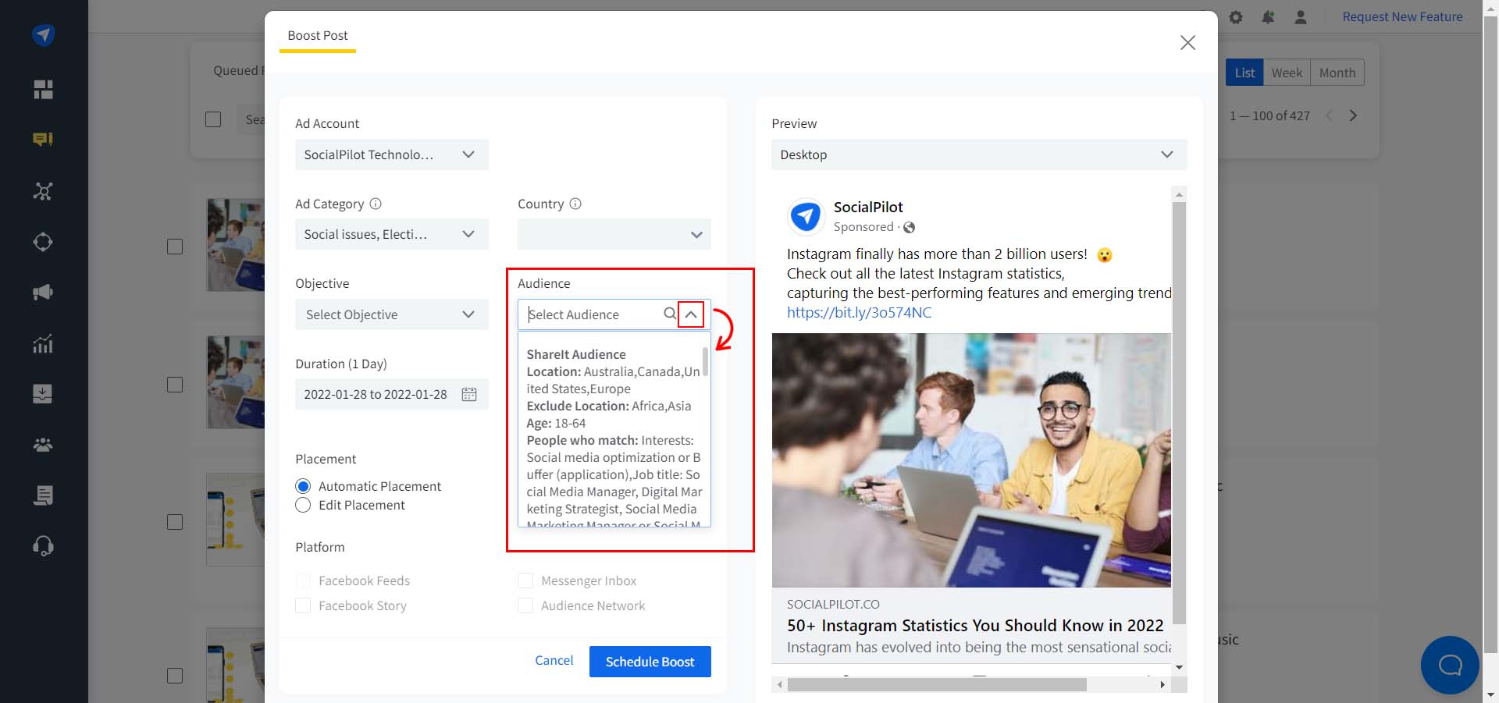Toggle the select-all checkbox near Queued
Screen dimensions: 1499x703
[213, 119]
